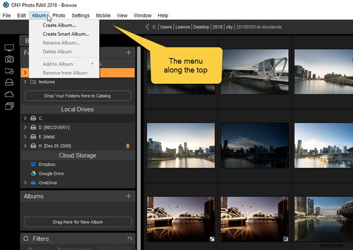353x250 pixels.
Task: Open the View menu
Action: 122,16
